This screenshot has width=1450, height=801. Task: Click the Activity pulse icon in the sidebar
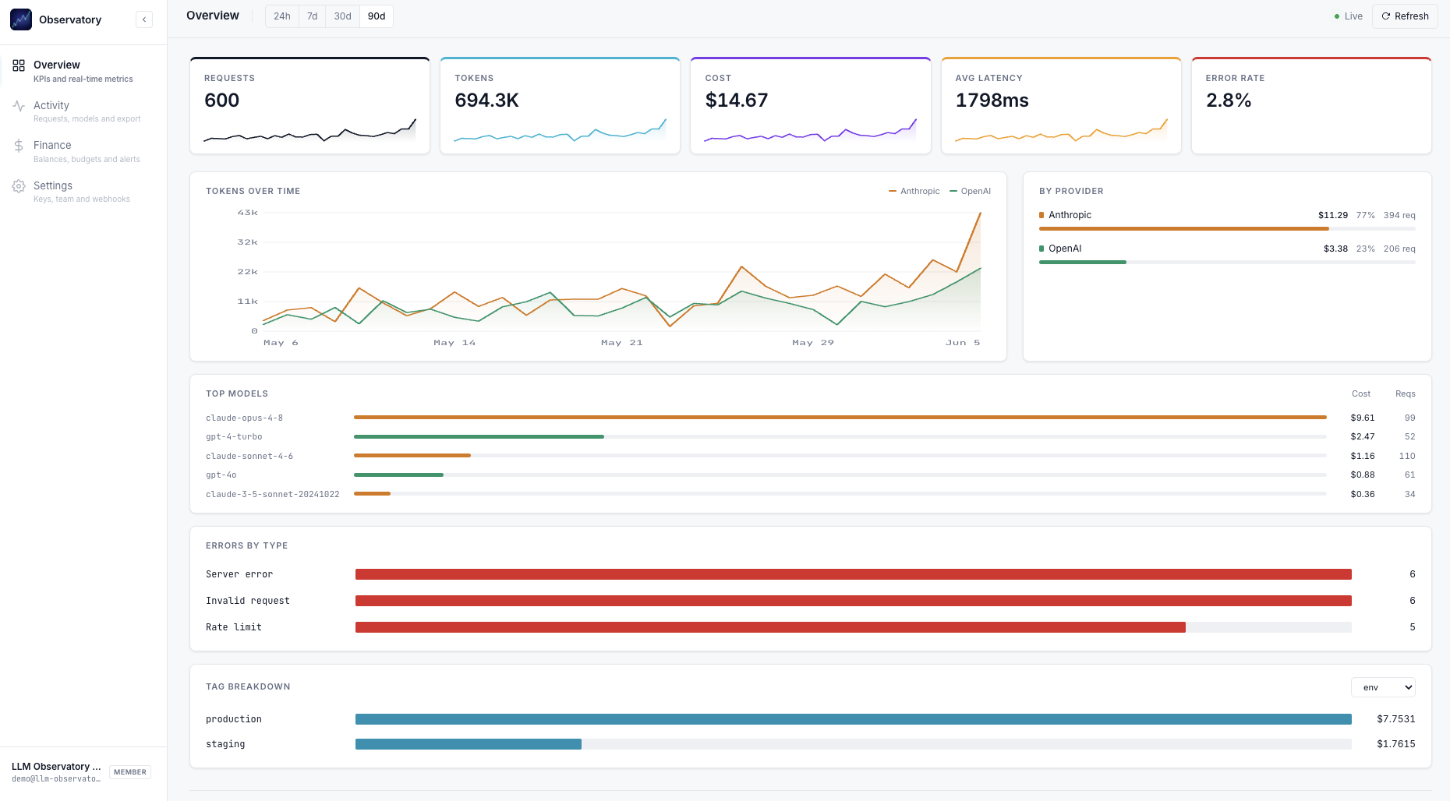pyautogui.click(x=19, y=106)
